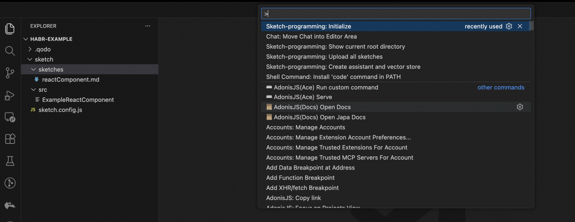The width and height of the screenshot is (575, 222).
Task: Run Sketch-programming: Upload all sketches command
Action: (x=324, y=57)
